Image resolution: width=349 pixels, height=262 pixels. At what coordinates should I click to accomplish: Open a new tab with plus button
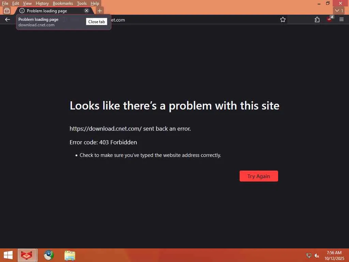(x=100, y=11)
